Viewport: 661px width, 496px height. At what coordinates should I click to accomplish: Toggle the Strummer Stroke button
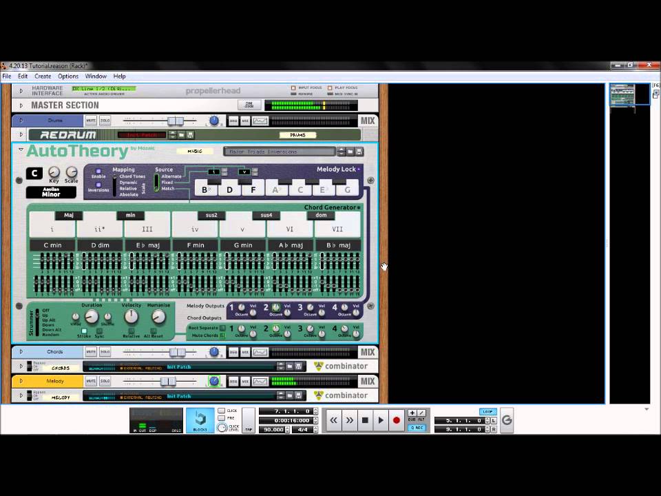click(x=84, y=331)
